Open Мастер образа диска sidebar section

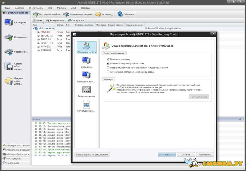pyautogui.click(x=16, y=154)
